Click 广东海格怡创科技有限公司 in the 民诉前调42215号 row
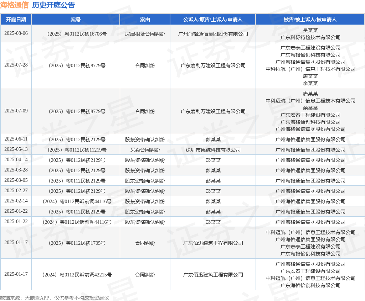Image resolution: width=365 pixels, height=301 pixels. tap(310, 285)
